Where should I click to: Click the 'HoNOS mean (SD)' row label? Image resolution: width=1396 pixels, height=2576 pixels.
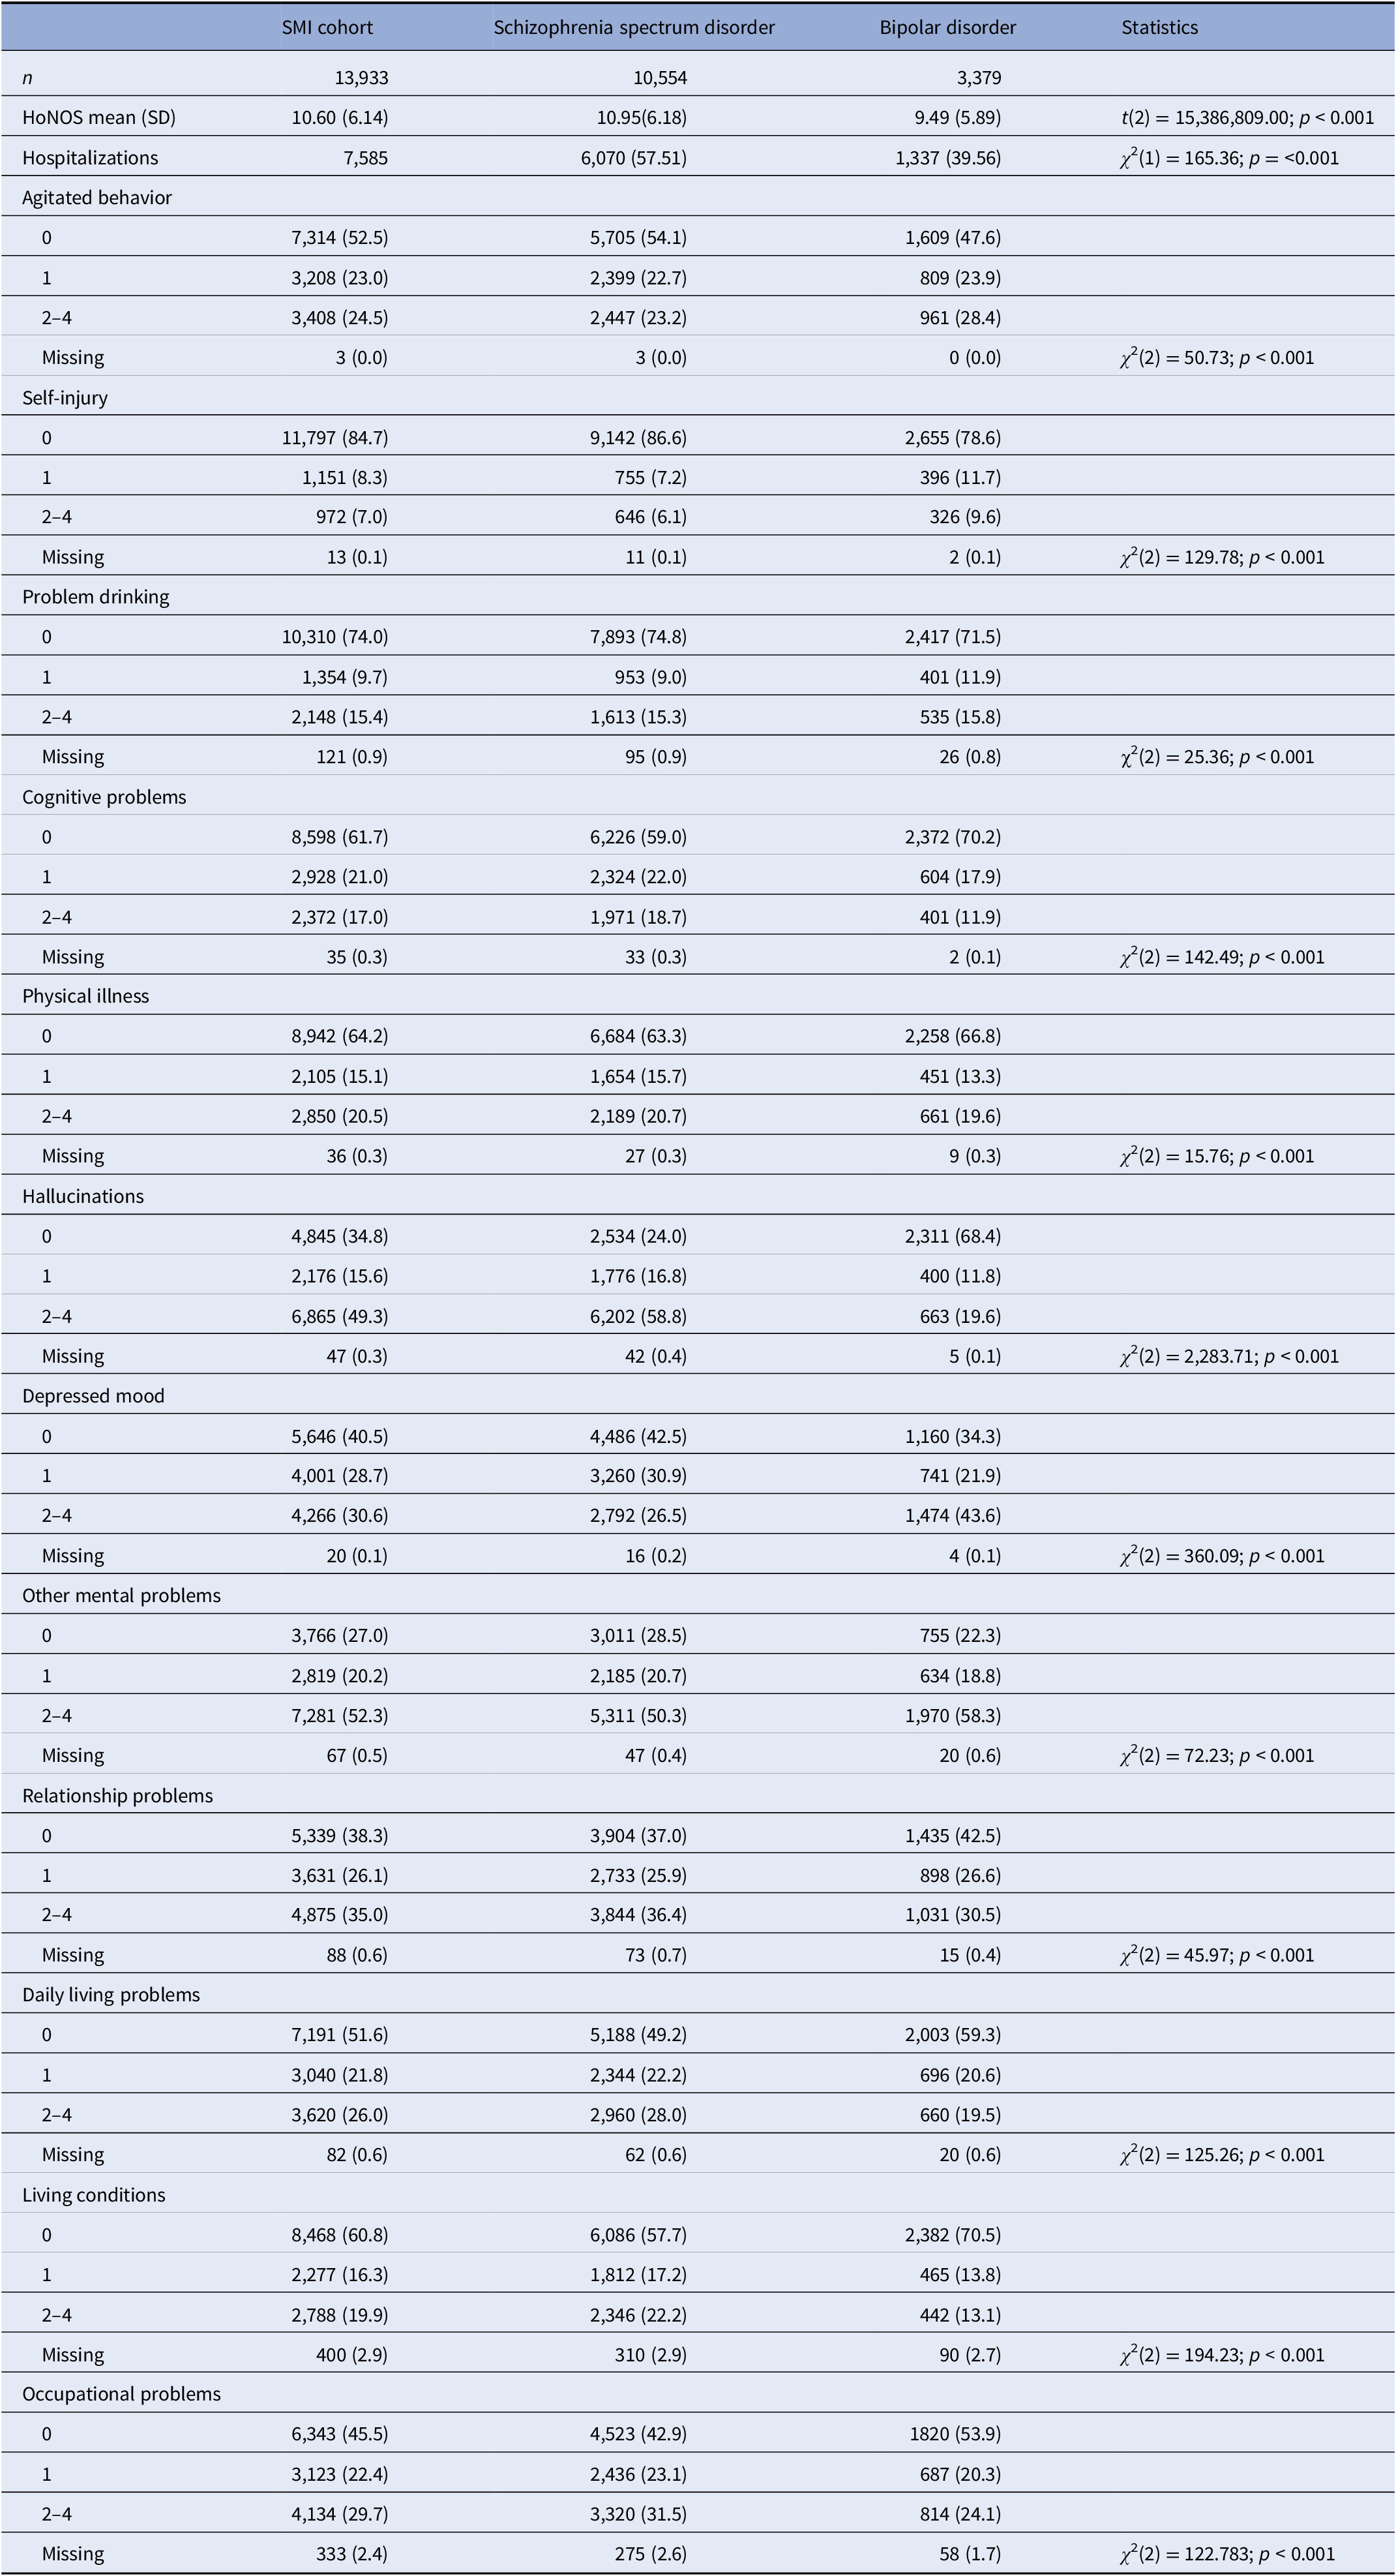pos(99,117)
